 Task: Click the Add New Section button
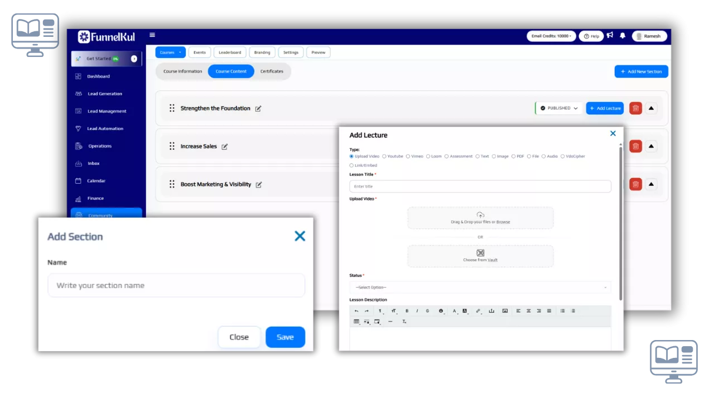point(641,71)
